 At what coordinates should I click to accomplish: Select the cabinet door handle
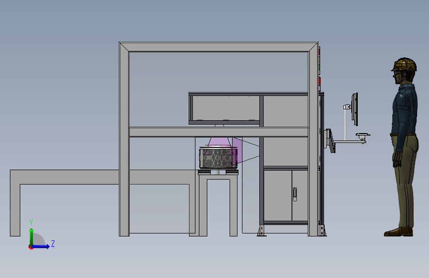295,194
